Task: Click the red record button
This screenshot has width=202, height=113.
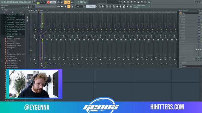Action: [x=48, y=2]
